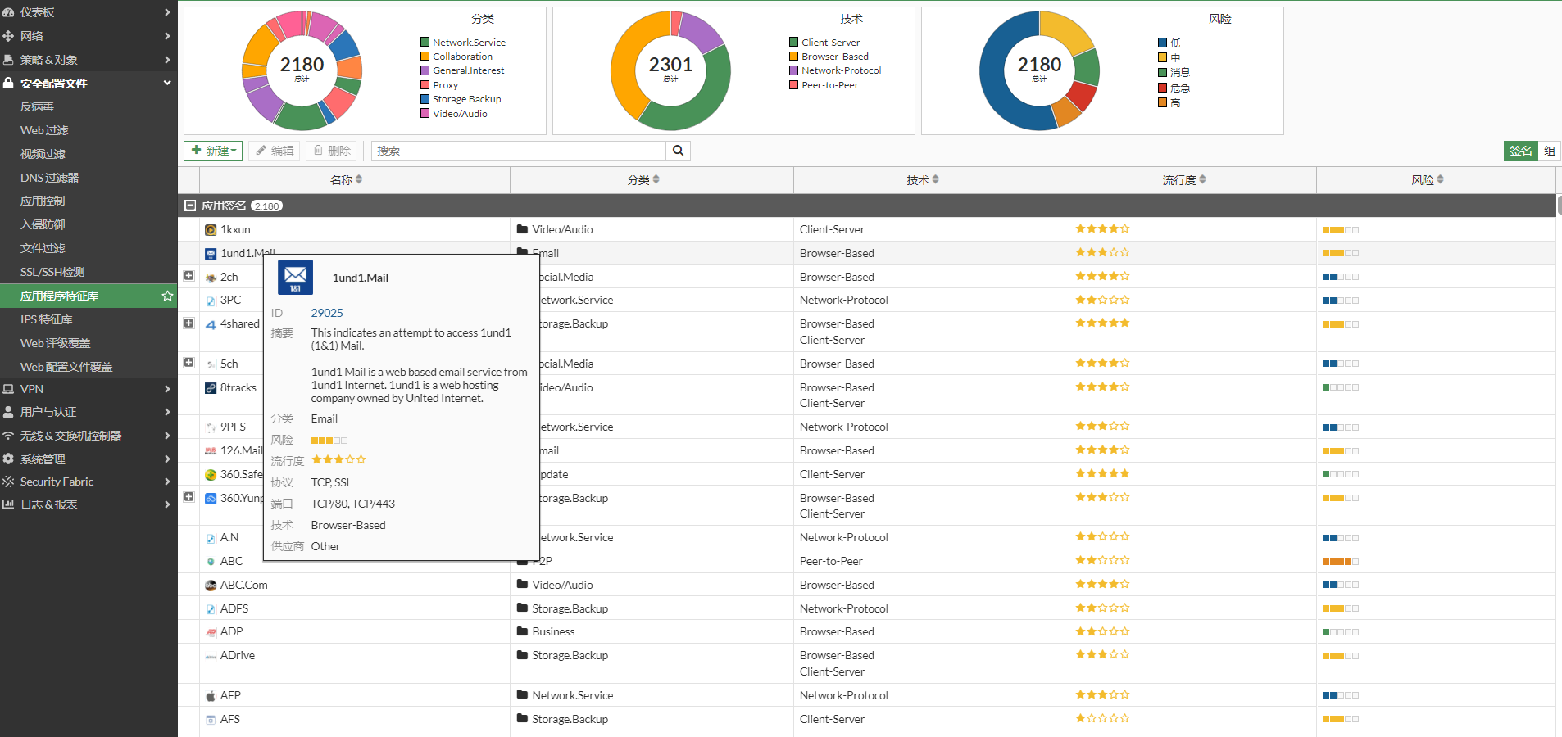Open the 新建 dropdown button
Image resolution: width=1562 pixels, height=737 pixels.
(x=213, y=151)
